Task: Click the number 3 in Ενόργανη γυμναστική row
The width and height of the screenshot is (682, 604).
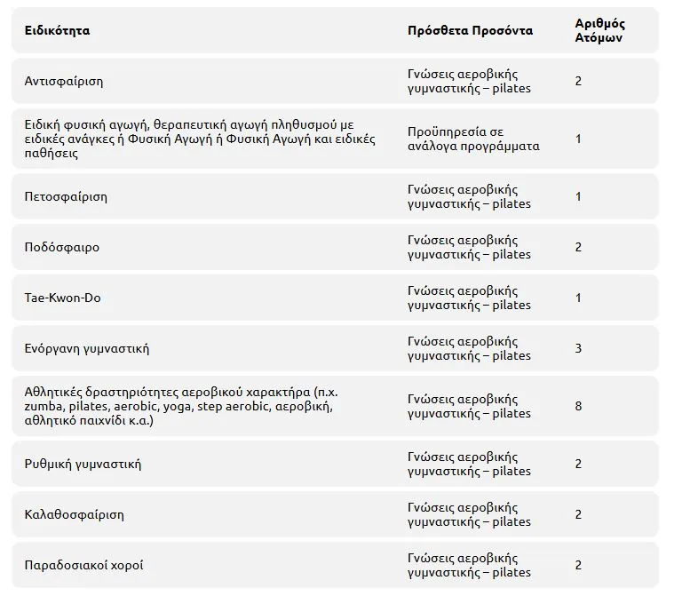Action: pos(578,348)
